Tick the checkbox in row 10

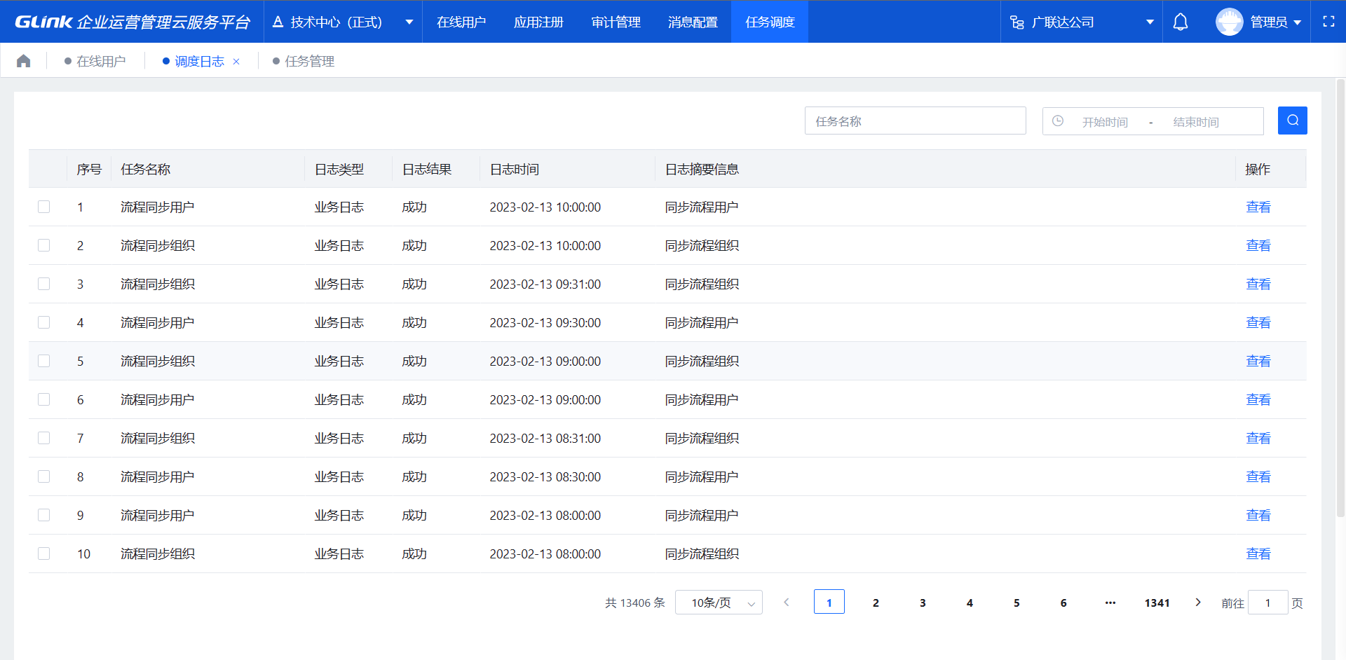click(43, 554)
